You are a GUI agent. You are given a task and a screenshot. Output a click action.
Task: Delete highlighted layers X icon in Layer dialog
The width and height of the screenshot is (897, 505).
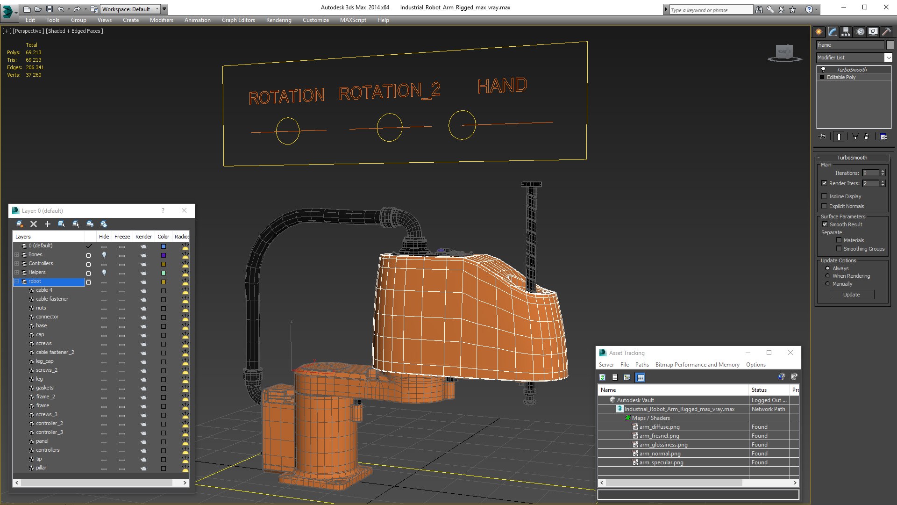[34, 224]
